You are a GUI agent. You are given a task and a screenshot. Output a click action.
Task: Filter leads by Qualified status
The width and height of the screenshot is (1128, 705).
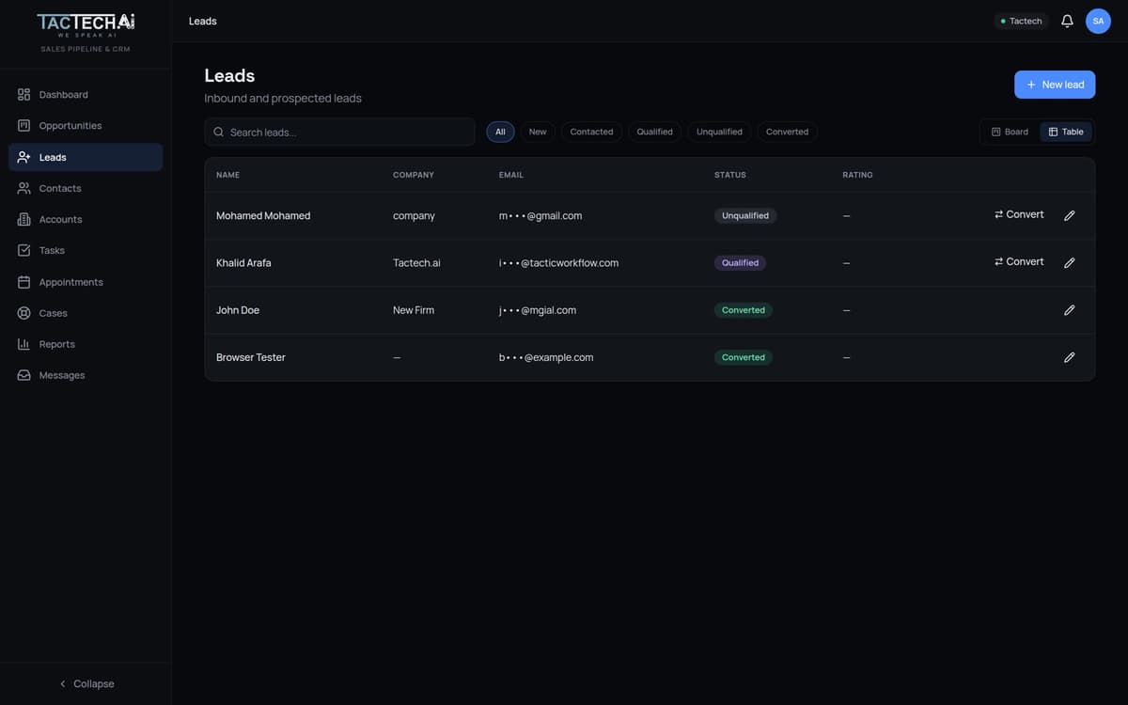[654, 132]
